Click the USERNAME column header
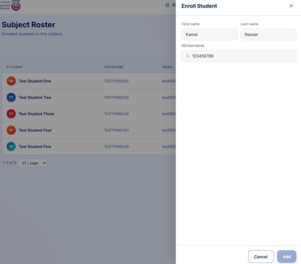This screenshot has height=264, width=301. (x=114, y=67)
